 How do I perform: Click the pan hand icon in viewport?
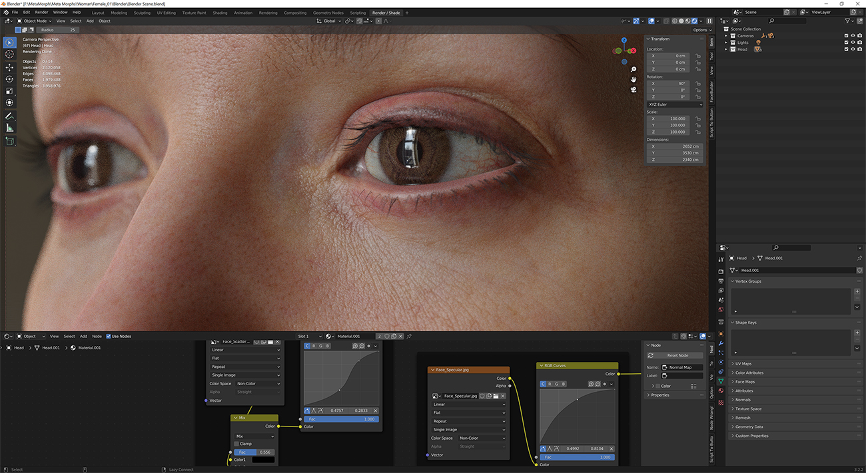(x=634, y=79)
